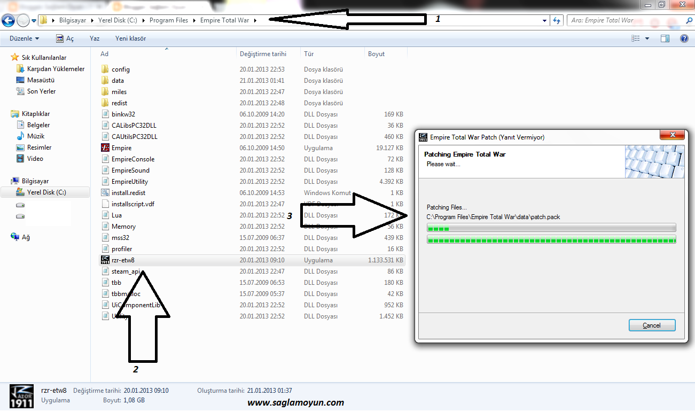Select the install.redist command file icon
Screen dimensions: 695x412
coord(105,192)
